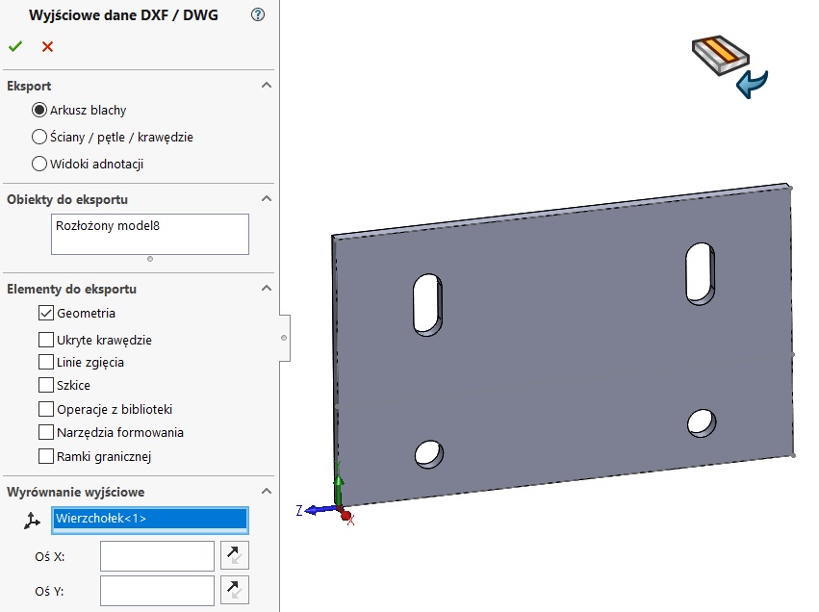Select Rozłożony model8 in the export list

tap(108, 225)
